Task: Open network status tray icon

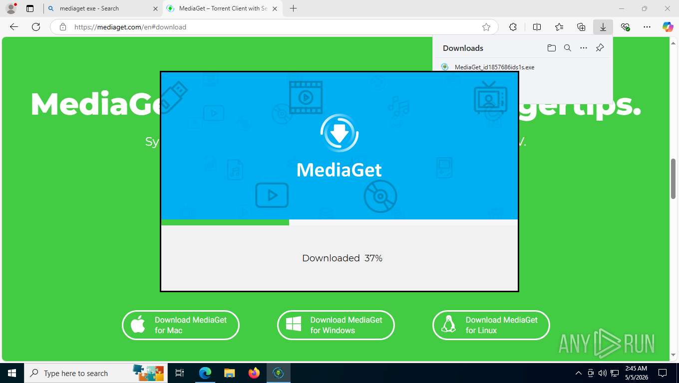Action: tap(615, 373)
